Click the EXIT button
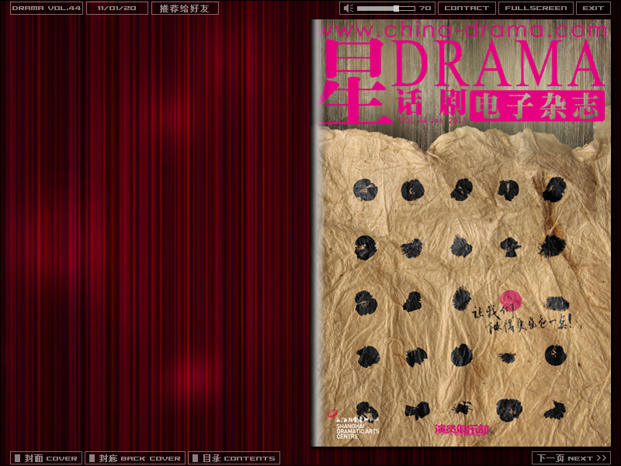The image size is (621, 466). point(593,8)
